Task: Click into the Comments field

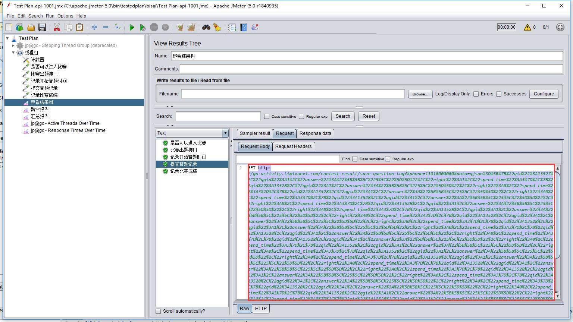Action: coord(371,69)
